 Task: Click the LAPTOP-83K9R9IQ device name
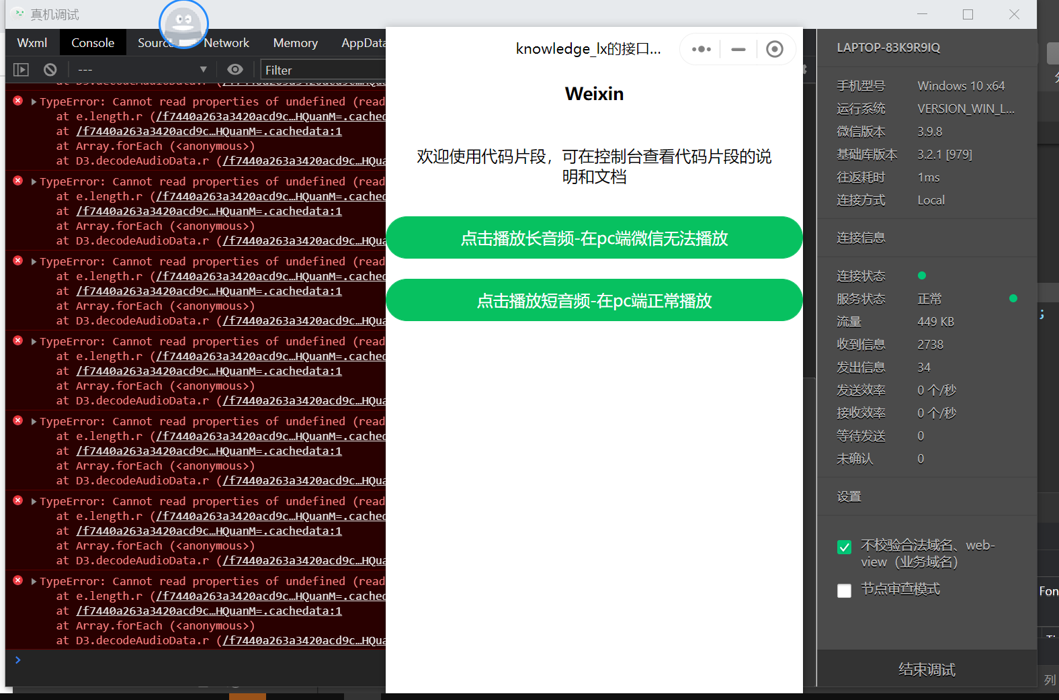pyautogui.click(x=888, y=48)
